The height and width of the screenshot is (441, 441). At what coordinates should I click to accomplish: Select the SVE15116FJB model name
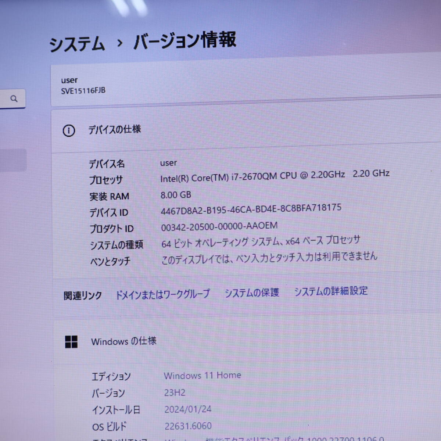pyautogui.click(x=83, y=90)
